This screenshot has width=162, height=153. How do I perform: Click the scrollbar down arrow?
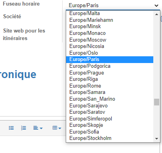[156, 139]
